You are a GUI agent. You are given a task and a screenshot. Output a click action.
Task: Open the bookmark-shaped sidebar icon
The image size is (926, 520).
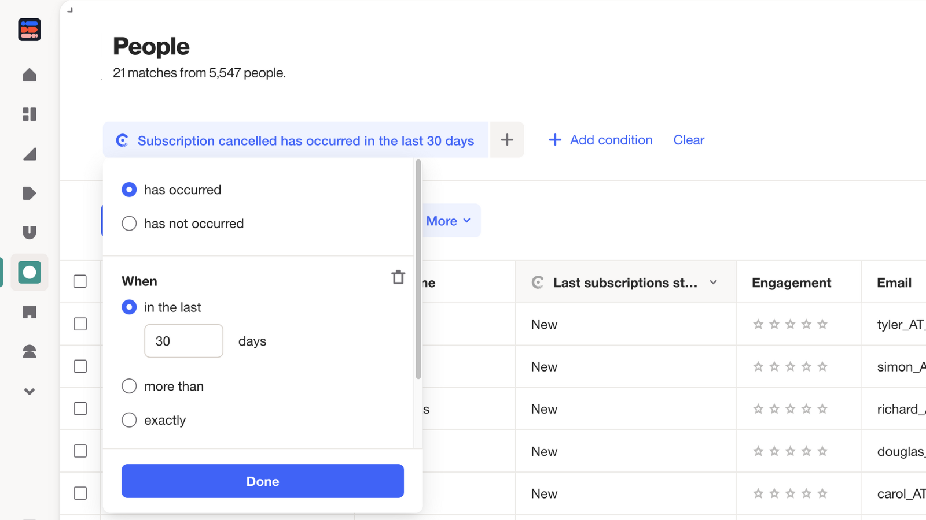(x=30, y=313)
